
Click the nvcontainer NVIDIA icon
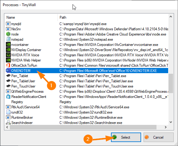(x=8, y=45)
